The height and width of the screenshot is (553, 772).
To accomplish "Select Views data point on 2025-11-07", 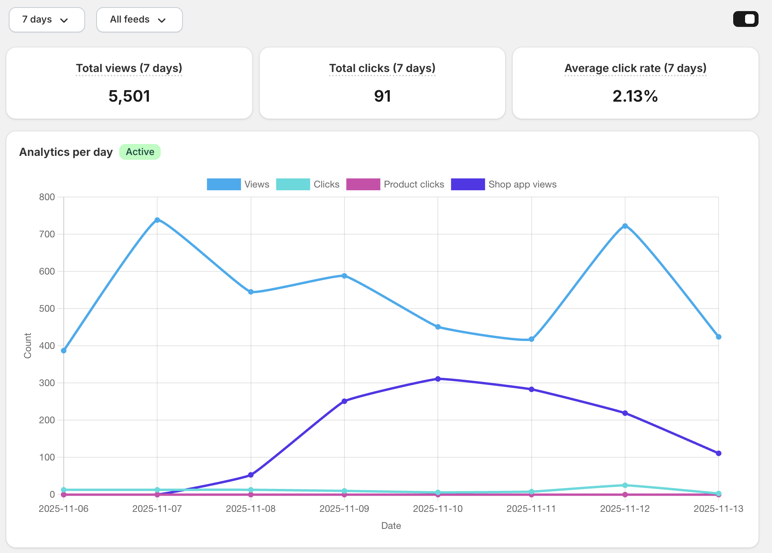I will (x=157, y=220).
